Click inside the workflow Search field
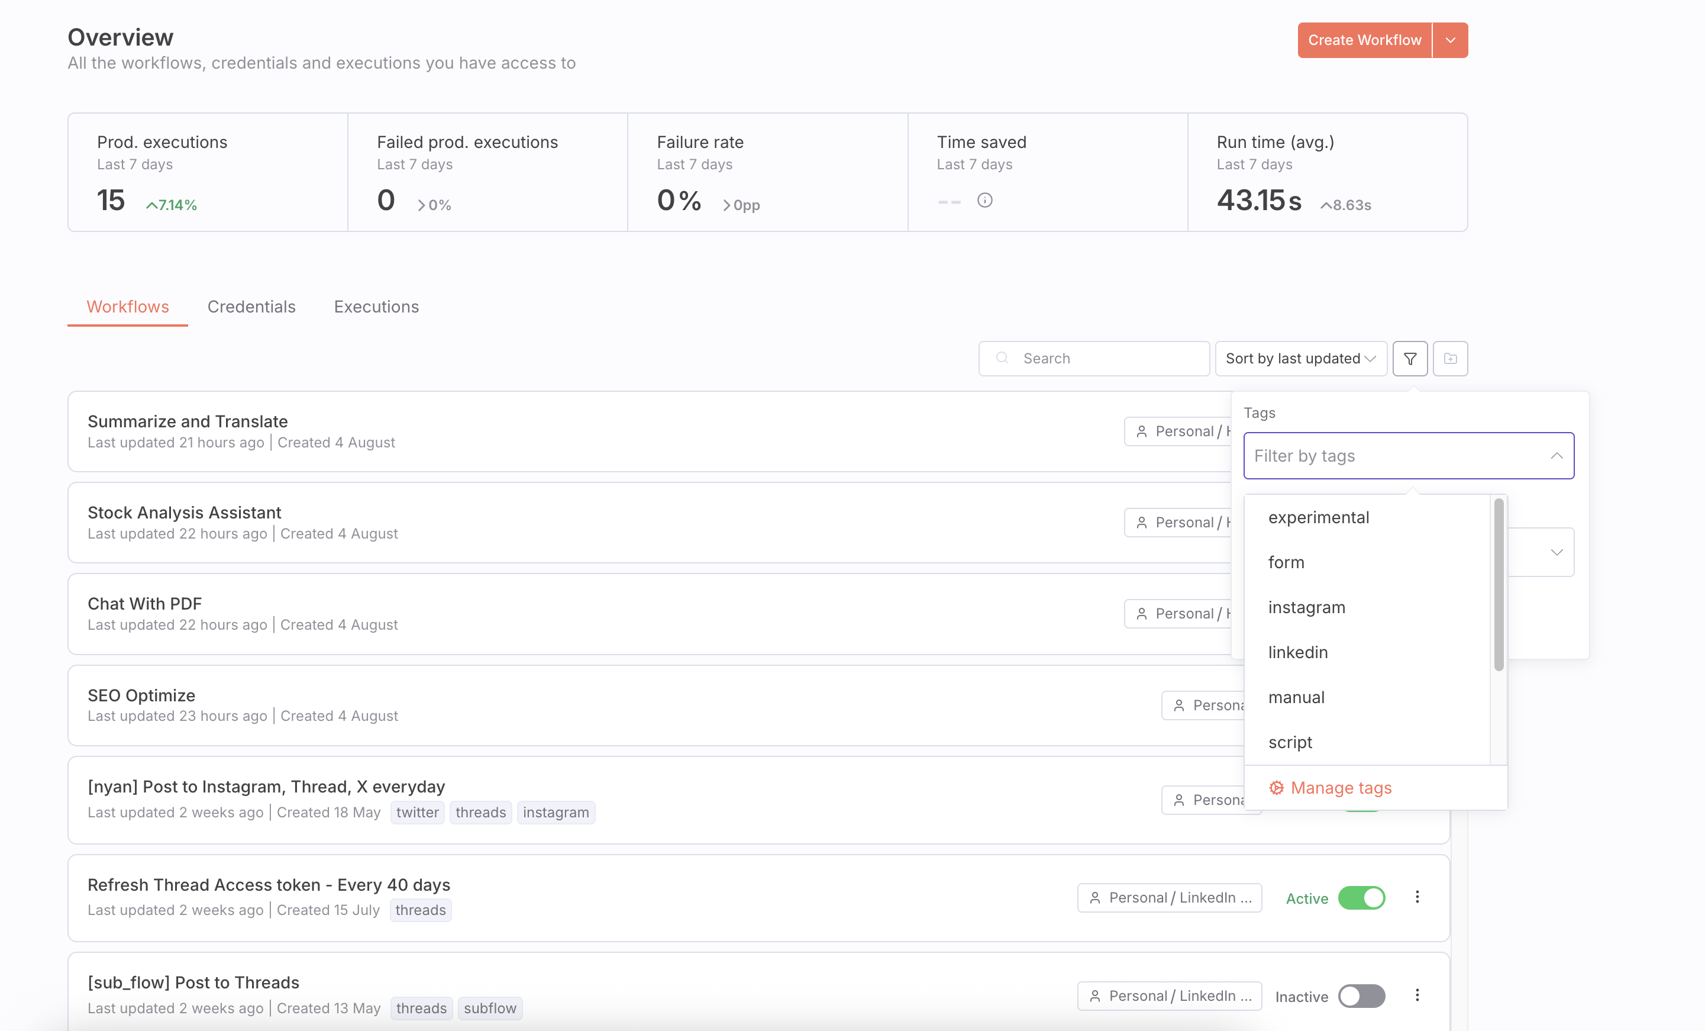The image size is (1705, 1031). coord(1093,358)
